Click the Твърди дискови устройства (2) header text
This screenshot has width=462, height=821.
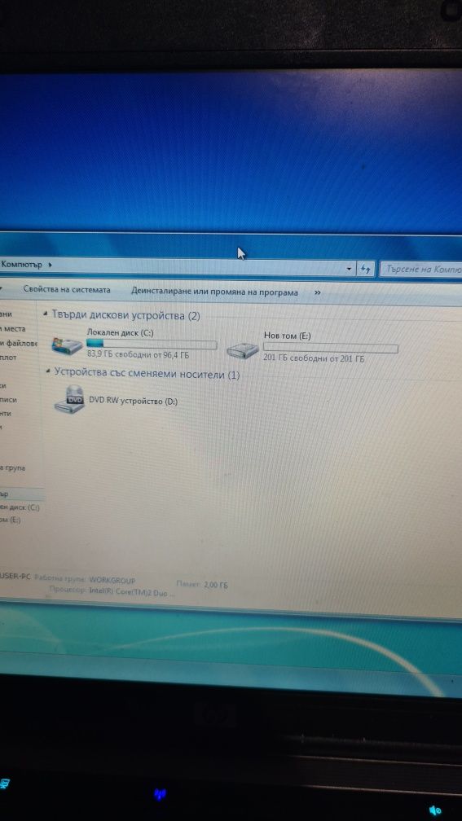[x=125, y=316]
